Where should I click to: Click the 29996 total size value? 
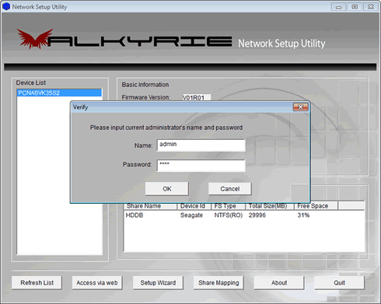point(257,215)
